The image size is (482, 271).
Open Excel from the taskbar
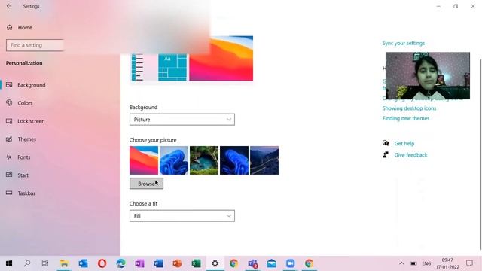tap(196, 263)
